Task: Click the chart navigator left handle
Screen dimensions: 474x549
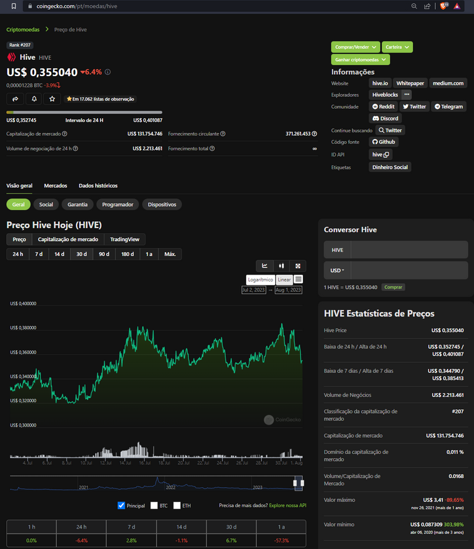Action: (295, 483)
